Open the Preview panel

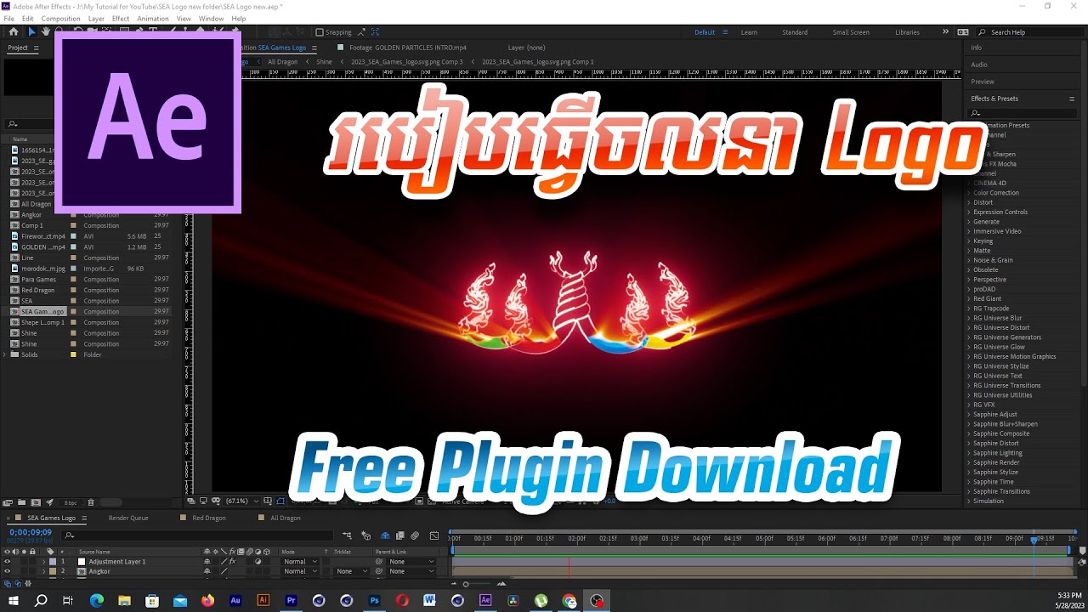pos(983,82)
